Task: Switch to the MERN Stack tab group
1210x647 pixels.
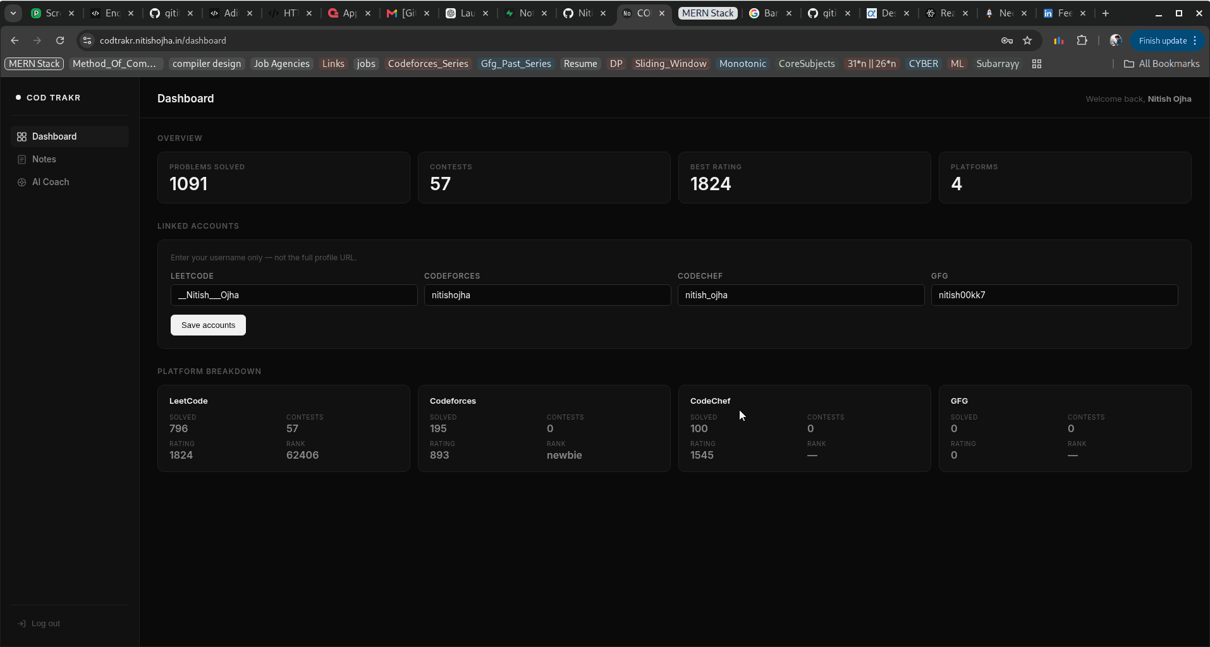Action: click(708, 13)
